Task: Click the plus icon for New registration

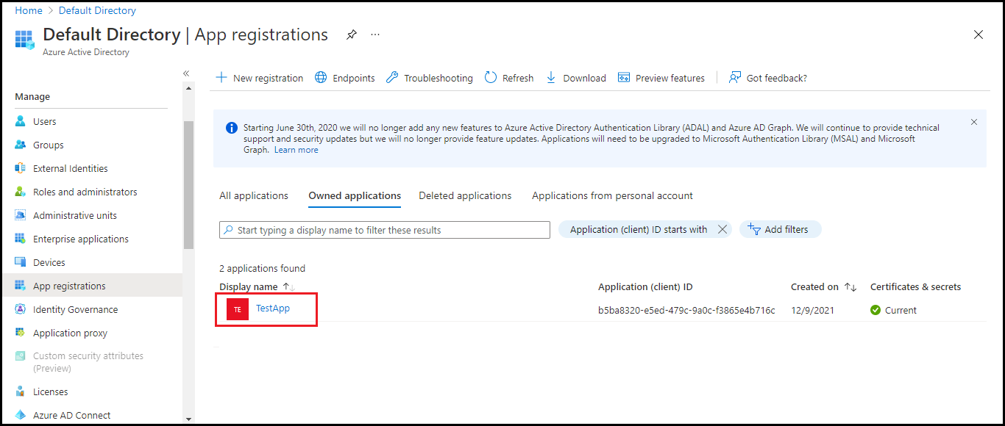Action: click(221, 77)
